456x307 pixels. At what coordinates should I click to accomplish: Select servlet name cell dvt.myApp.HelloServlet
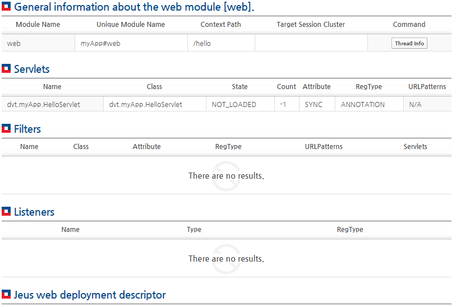52,104
